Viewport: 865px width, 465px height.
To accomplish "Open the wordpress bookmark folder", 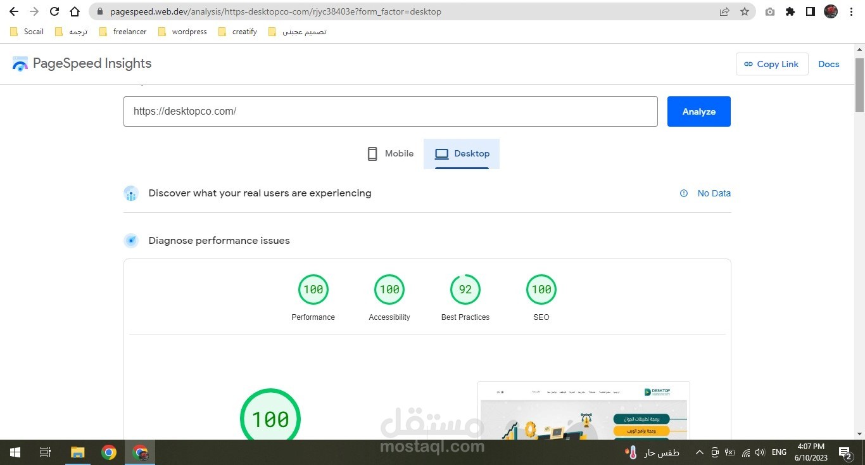I will [182, 31].
